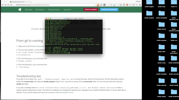Expand the Use Dradis dropdown menu
Image resolution: width=179 pixels, height=100 pixels.
coord(40,10)
